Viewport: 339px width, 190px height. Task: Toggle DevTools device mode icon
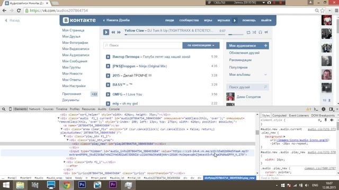point(10,109)
